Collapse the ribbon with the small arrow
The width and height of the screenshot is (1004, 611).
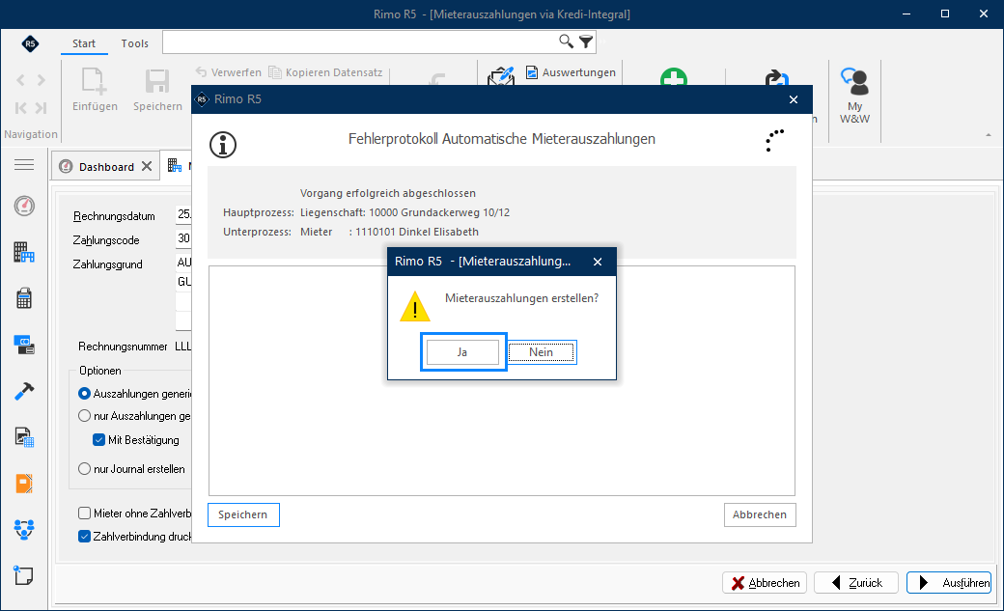point(988,134)
